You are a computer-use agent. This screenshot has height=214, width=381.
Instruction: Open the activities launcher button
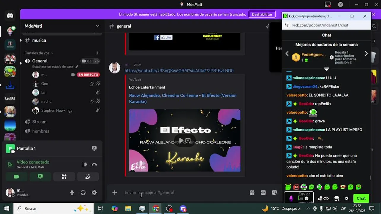pos(64,177)
